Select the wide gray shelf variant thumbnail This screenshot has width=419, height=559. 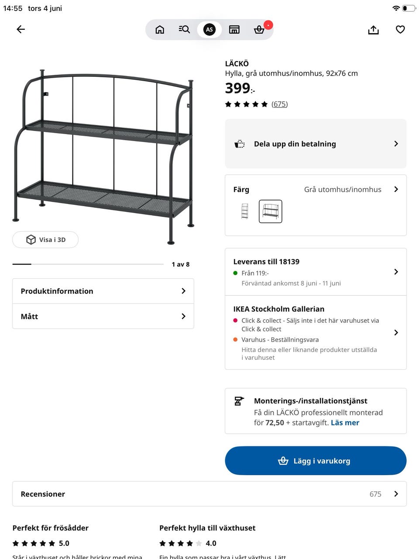pos(271,211)
